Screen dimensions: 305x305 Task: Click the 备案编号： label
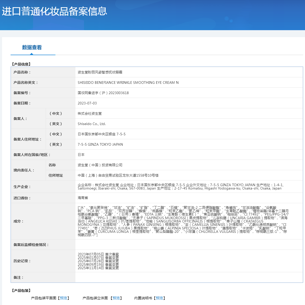(22, 93)
